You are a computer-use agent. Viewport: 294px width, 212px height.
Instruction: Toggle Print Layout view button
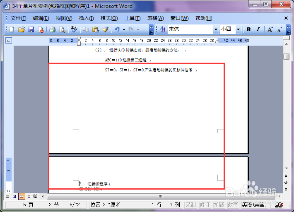point(22,196)
